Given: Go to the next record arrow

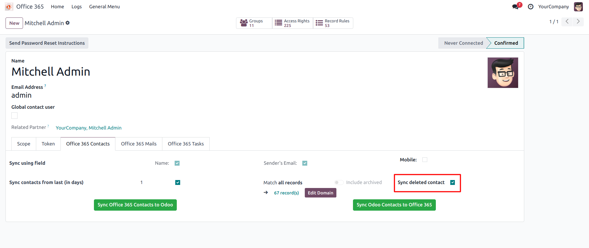Looking at the screenshot, I should tap(578, 21).
